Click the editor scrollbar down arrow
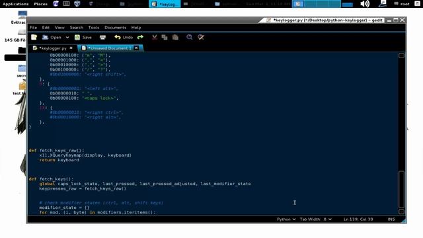The image size is (423, 238). (x=401, y=212)
